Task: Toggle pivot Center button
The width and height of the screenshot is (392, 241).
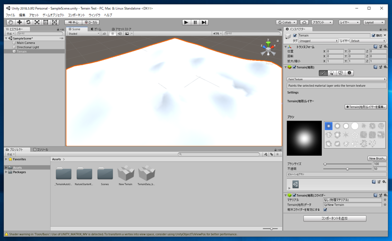Action: 73,22
